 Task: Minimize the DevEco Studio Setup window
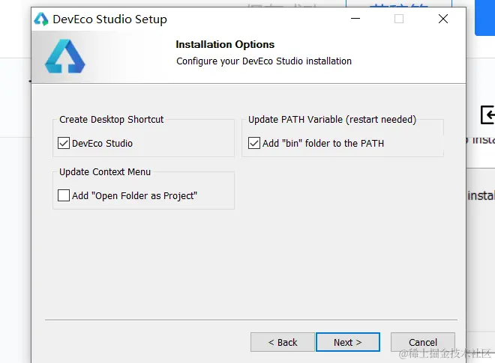355,19
